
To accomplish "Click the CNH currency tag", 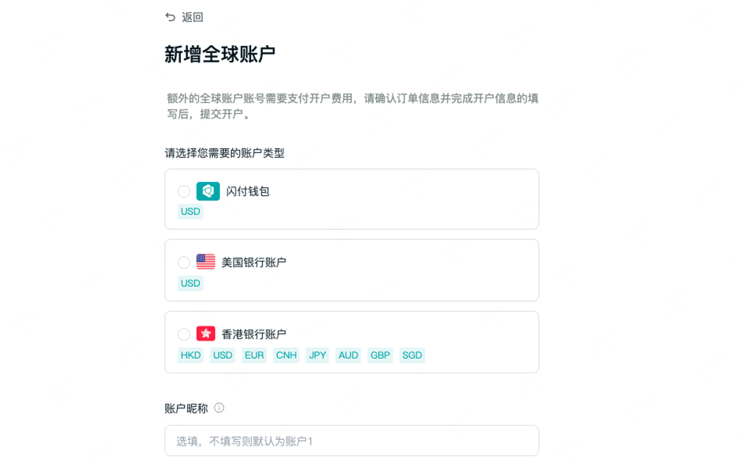I will coord(286,355).
